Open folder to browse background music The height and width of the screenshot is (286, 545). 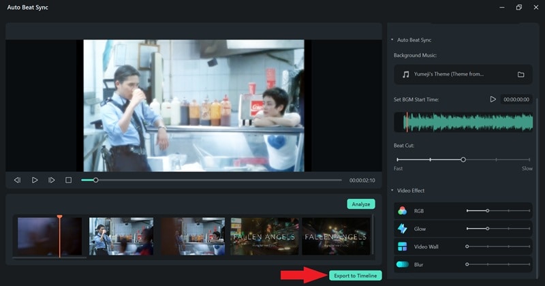(520, 74)
